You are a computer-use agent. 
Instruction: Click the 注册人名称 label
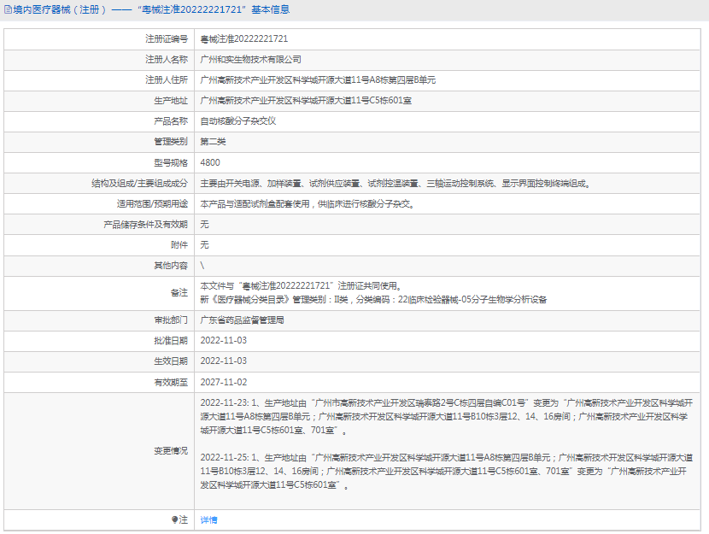(167, 59)
